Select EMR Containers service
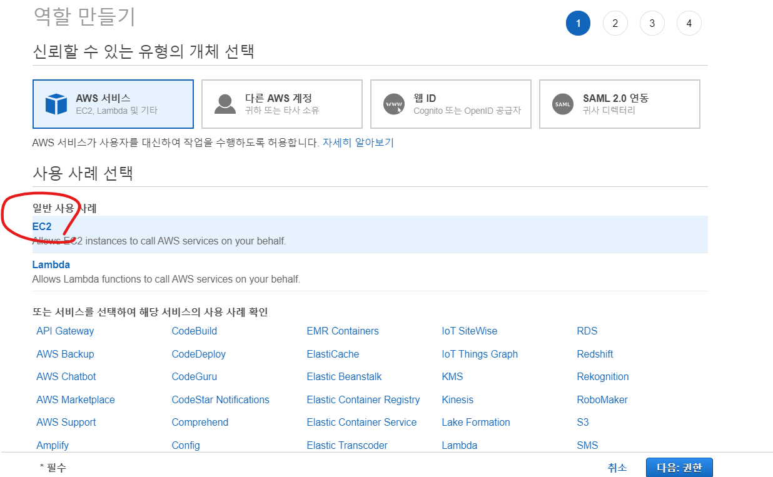 pos(343,331)
